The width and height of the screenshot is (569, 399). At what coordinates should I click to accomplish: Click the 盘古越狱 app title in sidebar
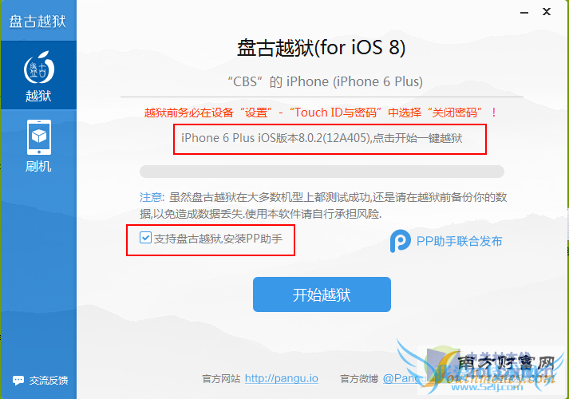click(x=38, y=21)
